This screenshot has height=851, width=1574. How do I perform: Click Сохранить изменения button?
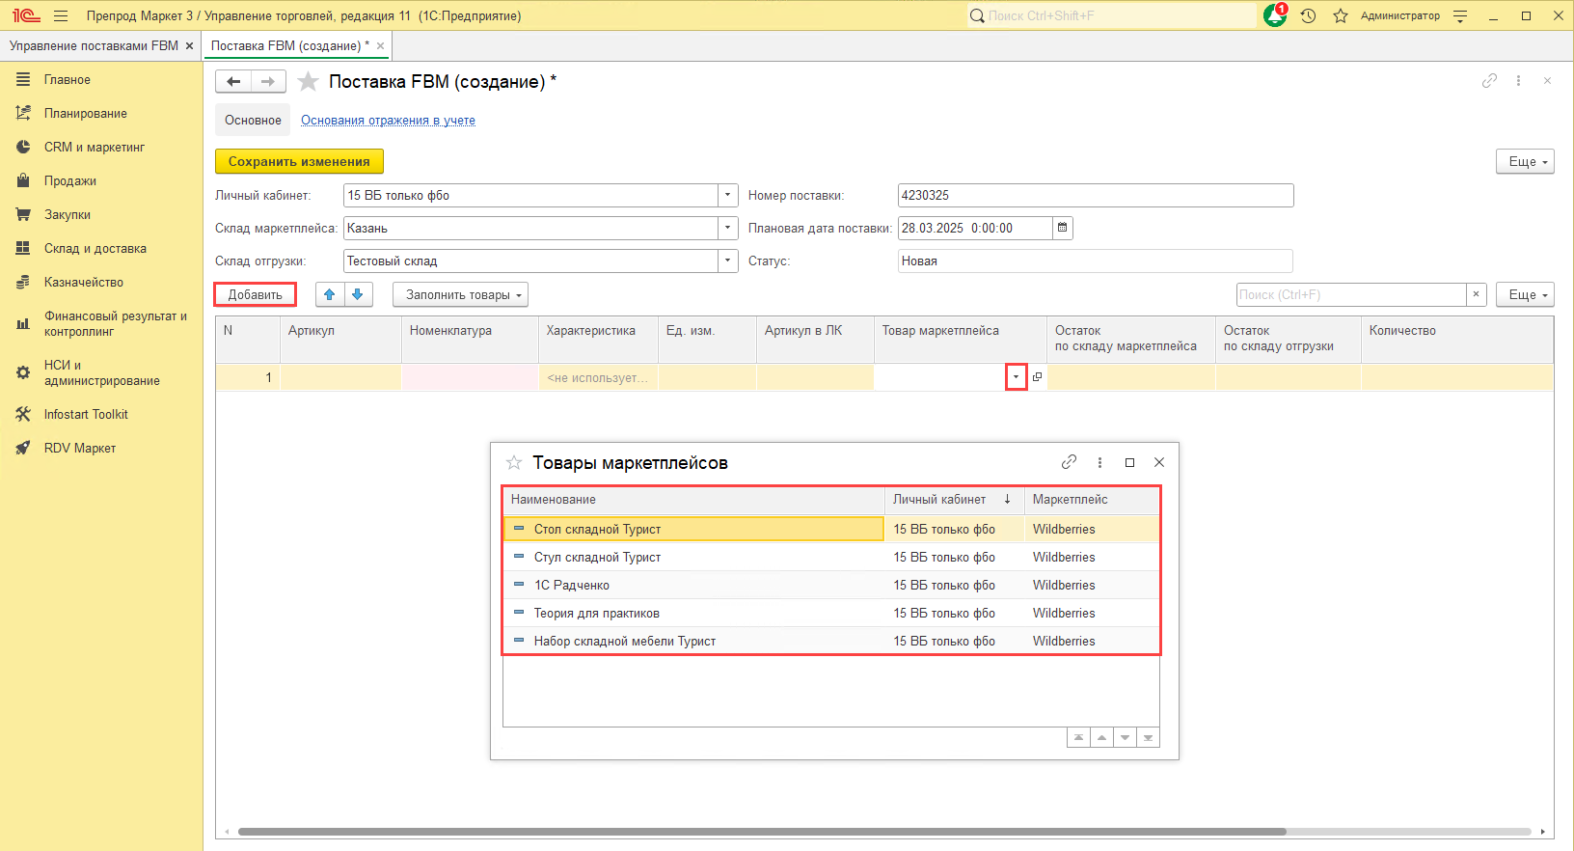coord(299,161)
